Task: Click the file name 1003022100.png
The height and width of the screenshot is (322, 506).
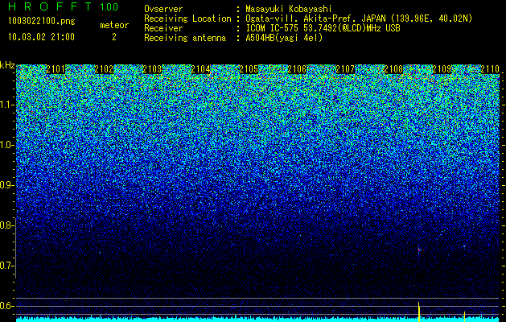Action: 42,22
